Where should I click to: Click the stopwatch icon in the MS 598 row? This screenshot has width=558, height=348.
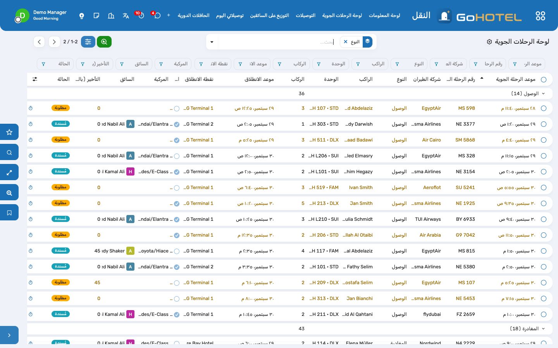tap(31, 108)
